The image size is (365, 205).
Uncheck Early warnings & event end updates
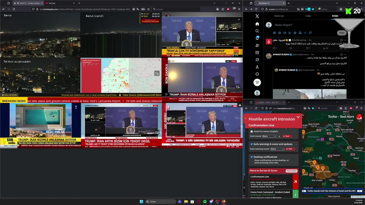[252, 144]
